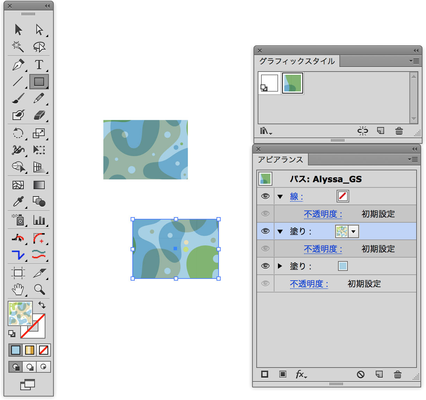Viewport: 426px width, 400px height.
Task: Choose the Scale tool
Action: [39, 133]
